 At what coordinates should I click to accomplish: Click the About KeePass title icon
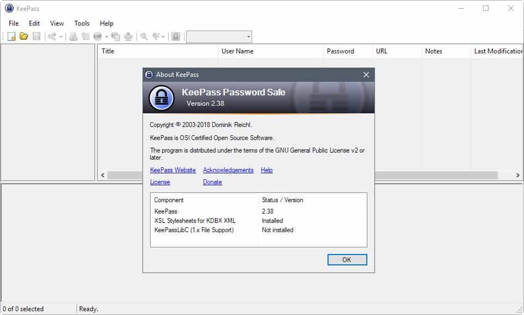click(149, 75)
